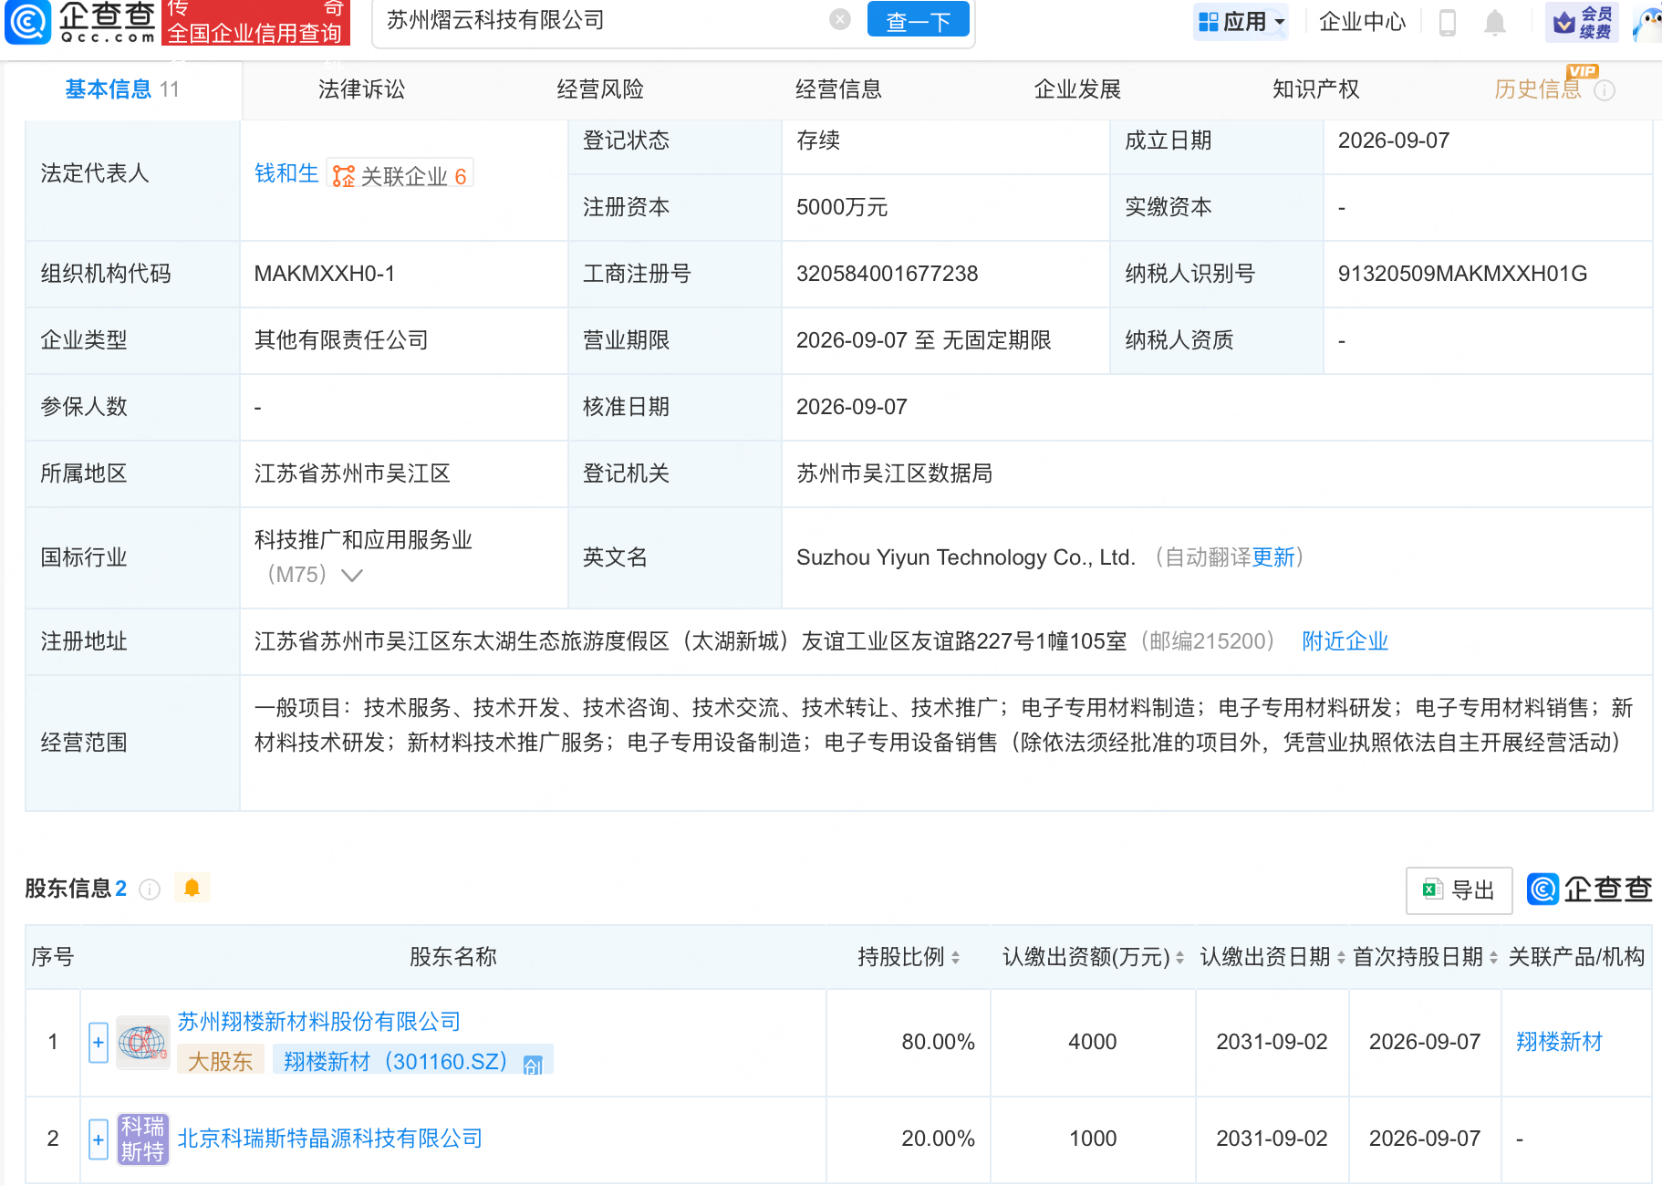Click 登记机关 value 苏州市吴江区数据局
This screenshot has width=1662, height=1186.
894,473
